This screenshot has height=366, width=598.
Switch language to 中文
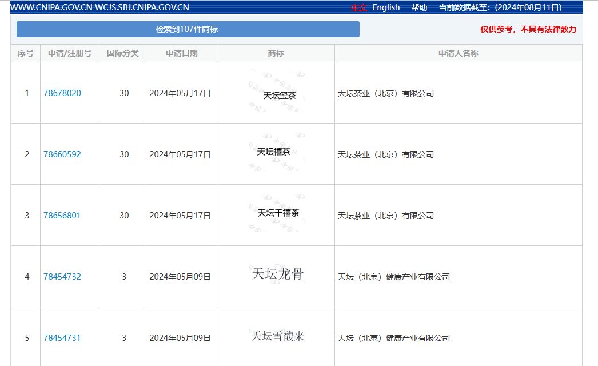[358, 7]
